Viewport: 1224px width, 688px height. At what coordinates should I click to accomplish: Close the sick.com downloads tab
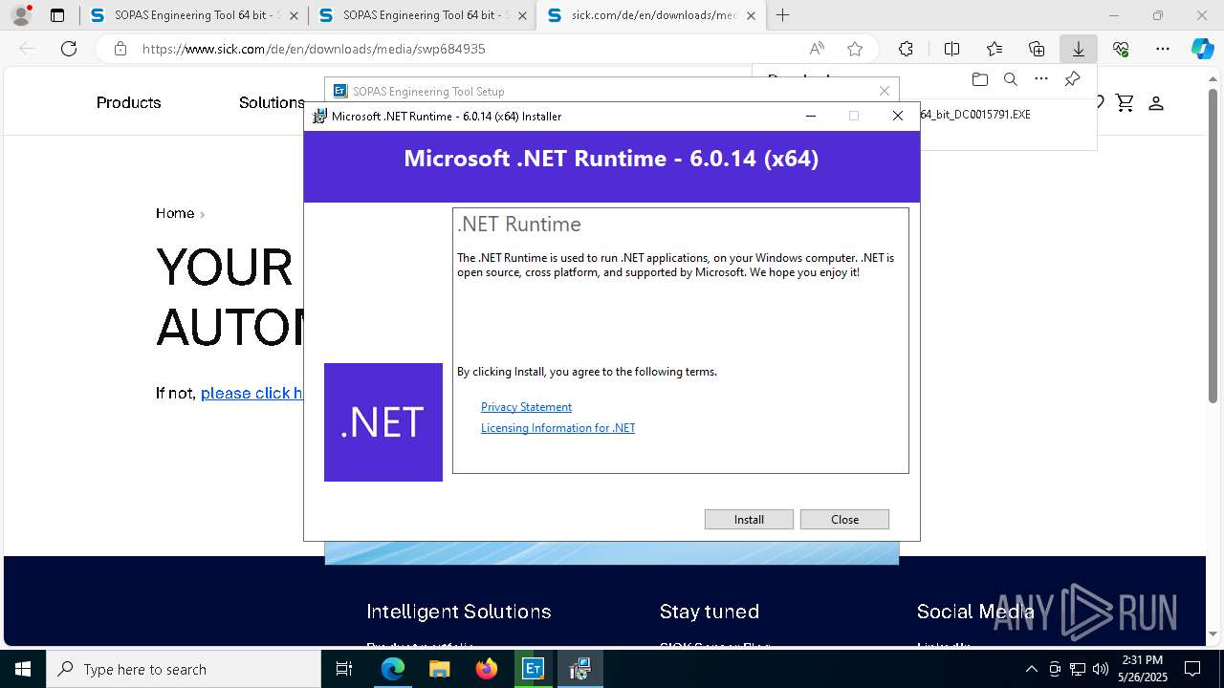click(751, 15)
